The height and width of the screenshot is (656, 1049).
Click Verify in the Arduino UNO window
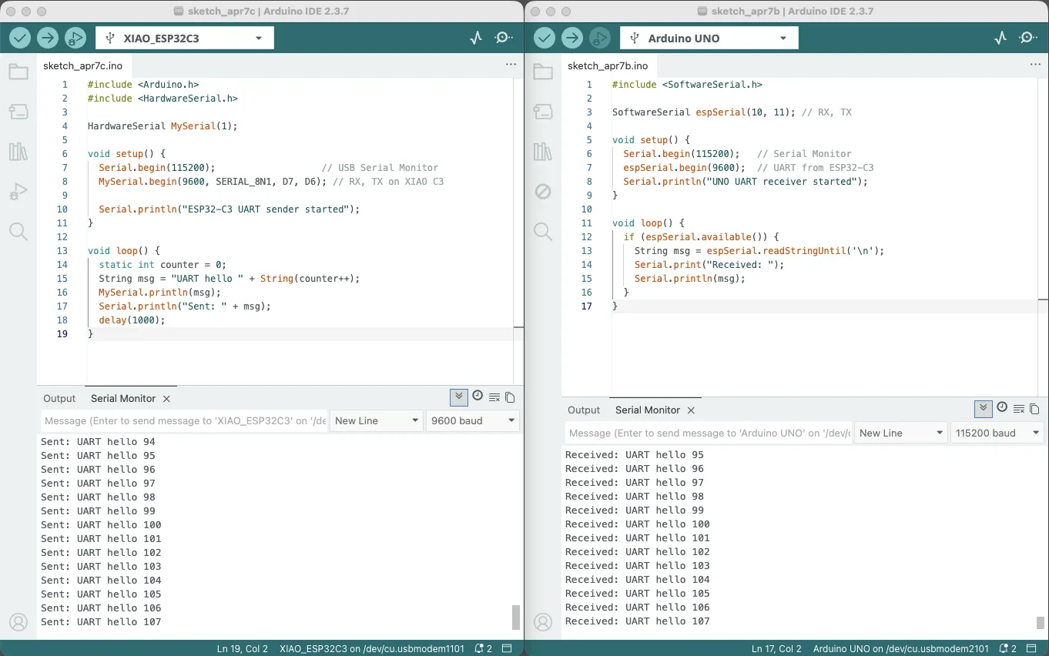tap(545, 38)
